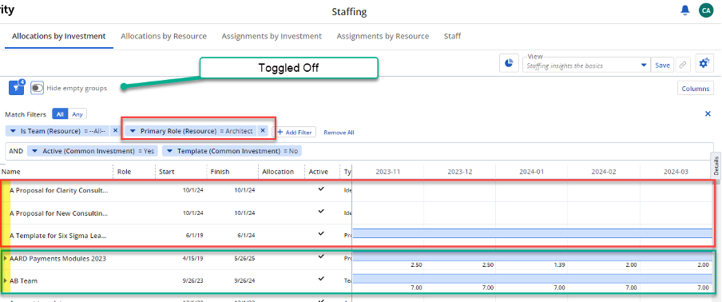Click the AARD Payments Modules allocation bar
Image resolution: width=722 pixels, height=302 pixels.
(532, 257)
